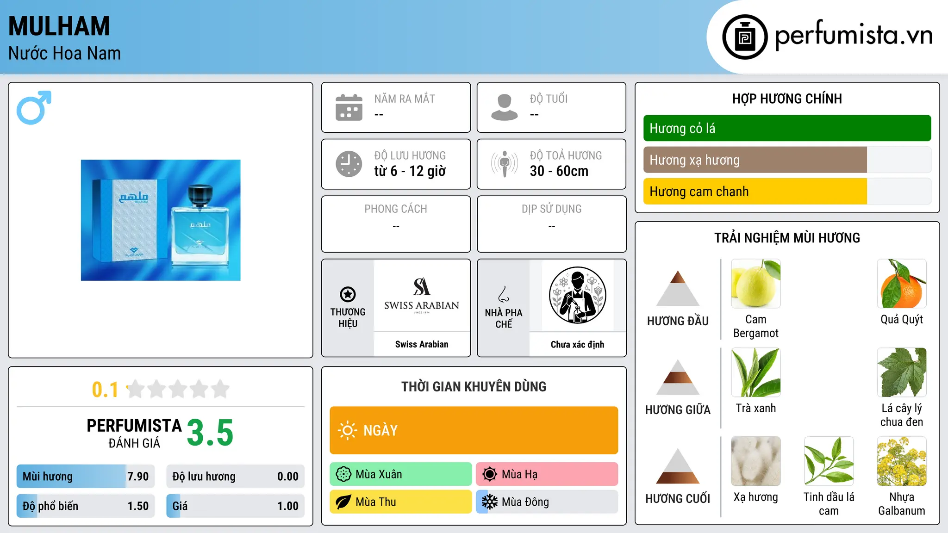Image resolution: width=948 pixels, height=533 pixels.
Task: Click the PERFUMISTA ĐÁNH GIÁ label
Action: pos(134,434)
